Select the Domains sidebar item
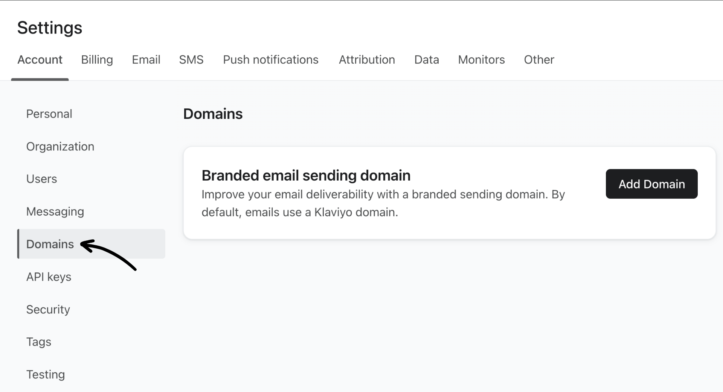This screenshot has height=392, width=723. tap(50, 244)
